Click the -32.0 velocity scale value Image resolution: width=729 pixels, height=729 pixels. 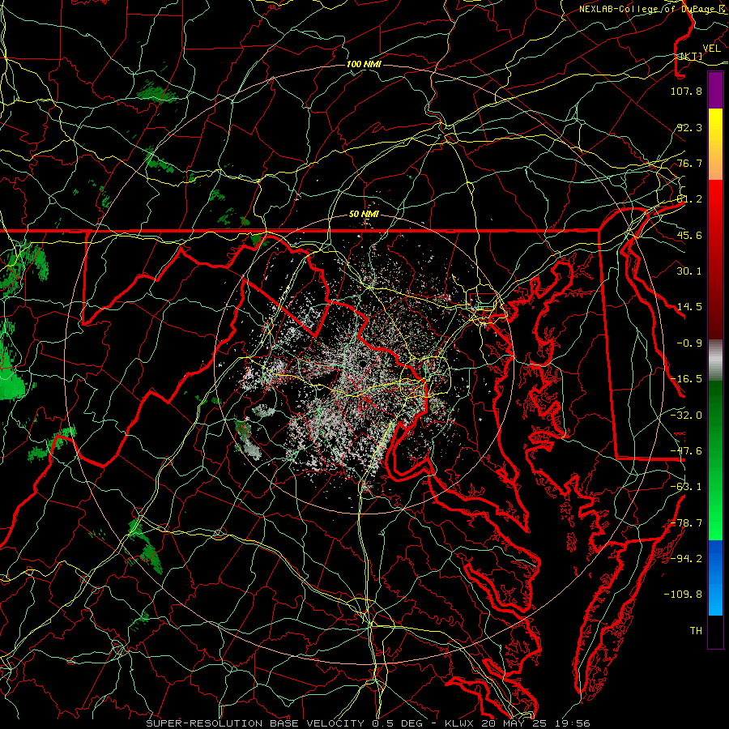pos(686,416)
